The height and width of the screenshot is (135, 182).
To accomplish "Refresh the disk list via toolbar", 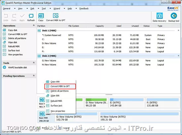I will [31, 17].
